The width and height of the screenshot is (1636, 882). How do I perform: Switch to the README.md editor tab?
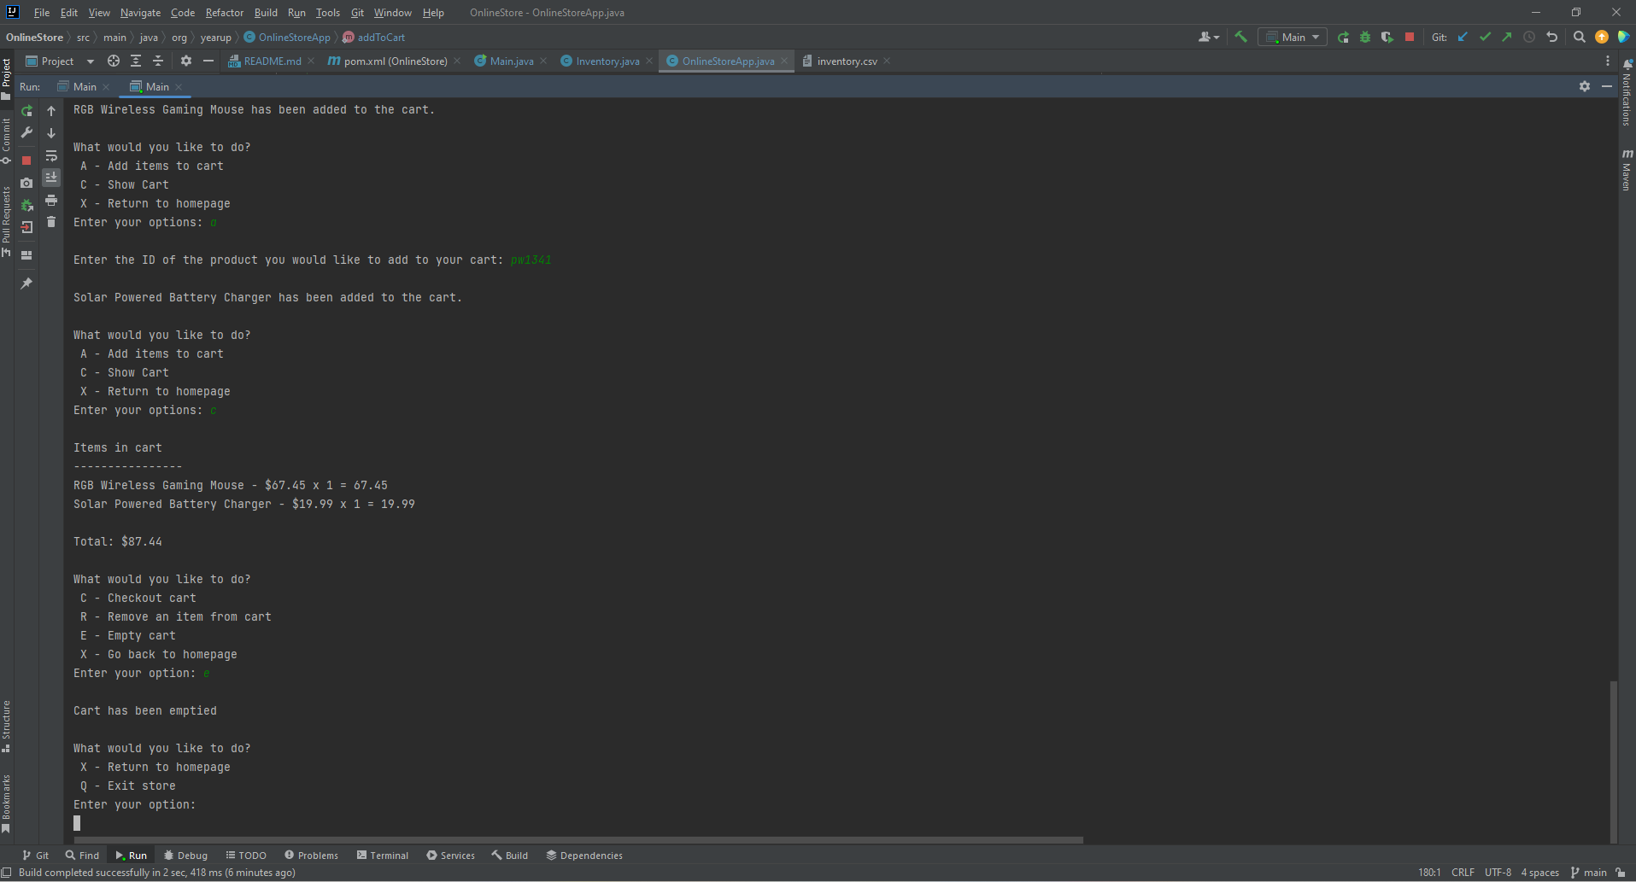tap(273, 61)
